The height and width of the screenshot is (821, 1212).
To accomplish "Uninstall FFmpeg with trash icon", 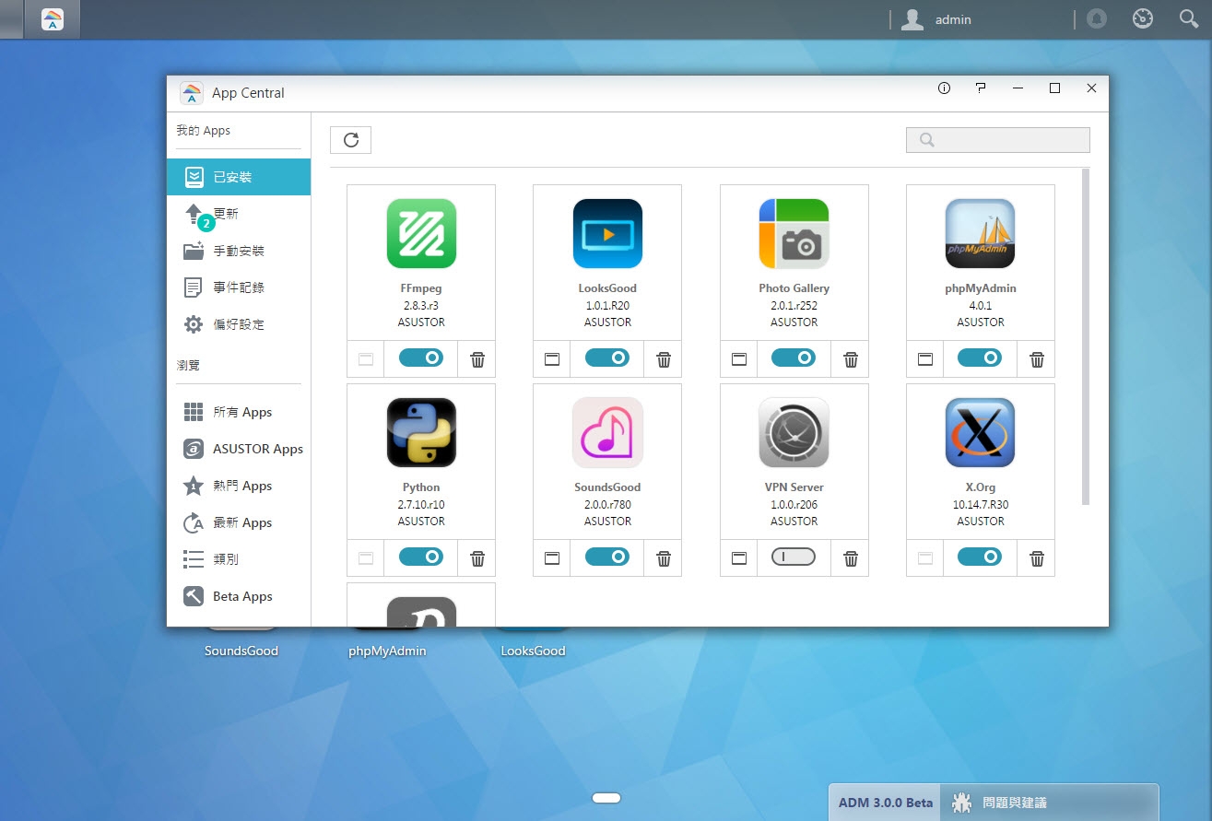I will tap(477, 359).
